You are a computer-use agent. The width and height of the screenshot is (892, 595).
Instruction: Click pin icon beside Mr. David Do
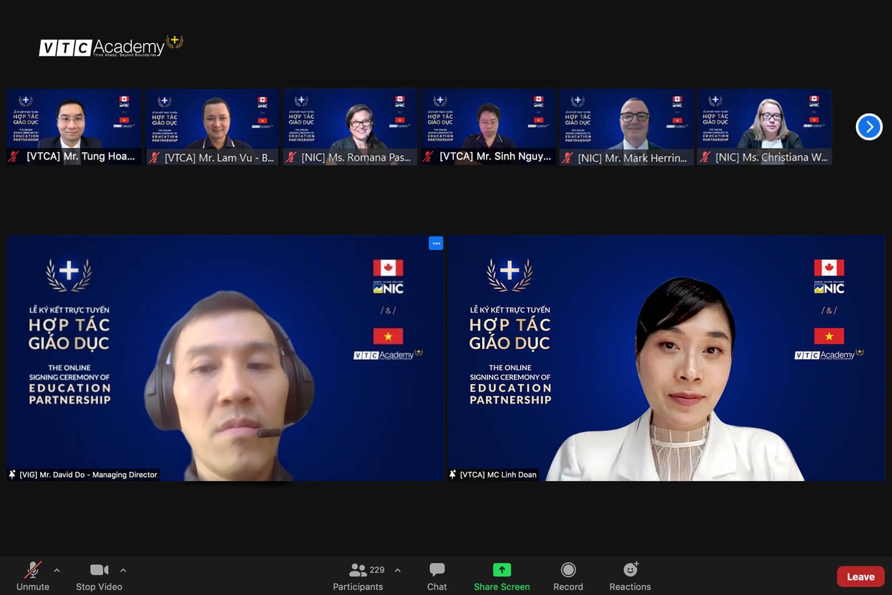tap(12, 475)
